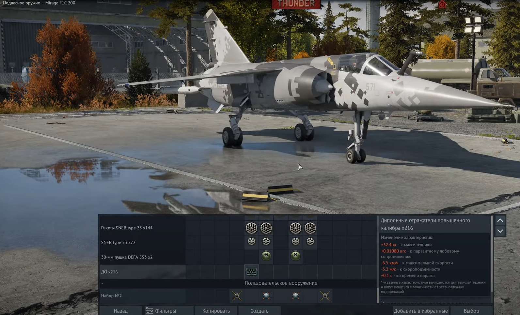Click left DEFA 553 cannon pod icon
This screenshot has width=520, height=315.
click(x=266, y=256)
